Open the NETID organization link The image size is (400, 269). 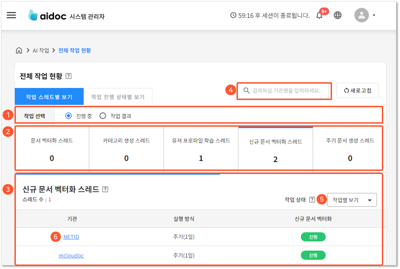71,237
